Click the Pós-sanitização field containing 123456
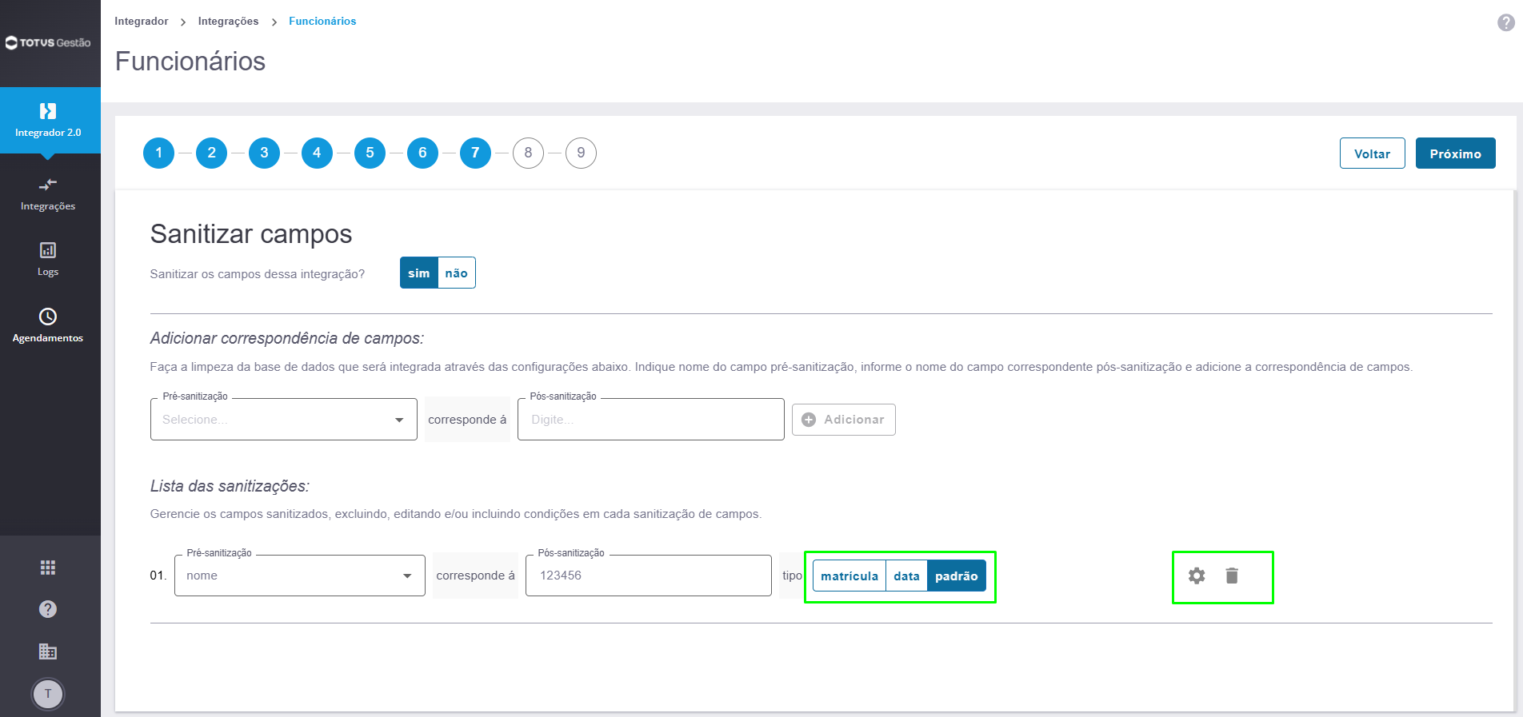 (649, 576)
